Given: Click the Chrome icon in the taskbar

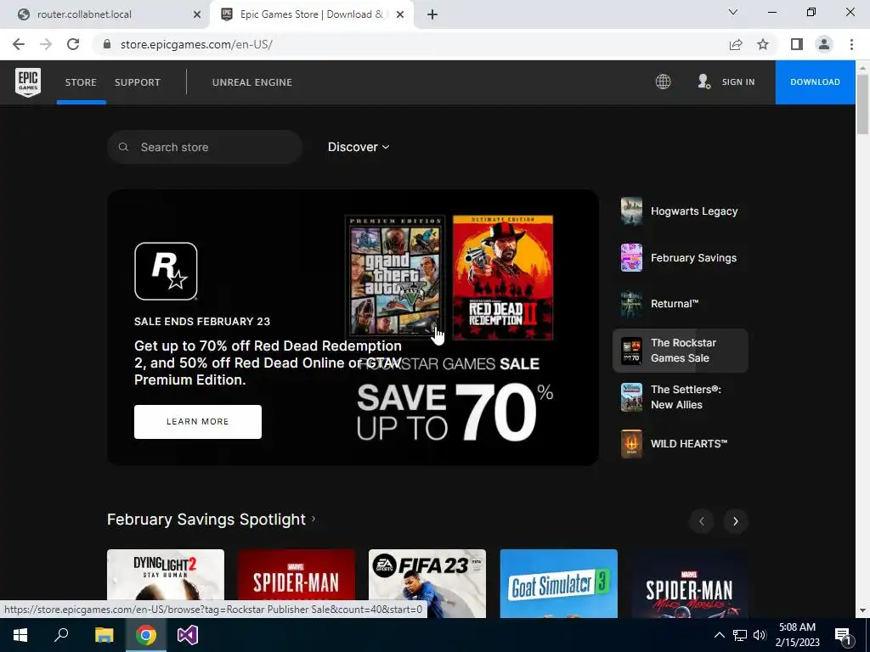Looking at the screenshot, I should pyautogui.click(x=146, y=635).
